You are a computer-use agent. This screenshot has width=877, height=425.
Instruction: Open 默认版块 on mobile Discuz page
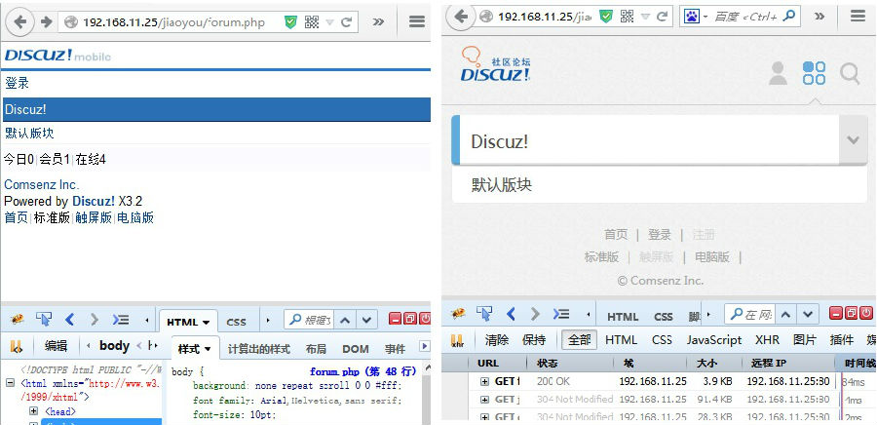[x=29, y=134]
